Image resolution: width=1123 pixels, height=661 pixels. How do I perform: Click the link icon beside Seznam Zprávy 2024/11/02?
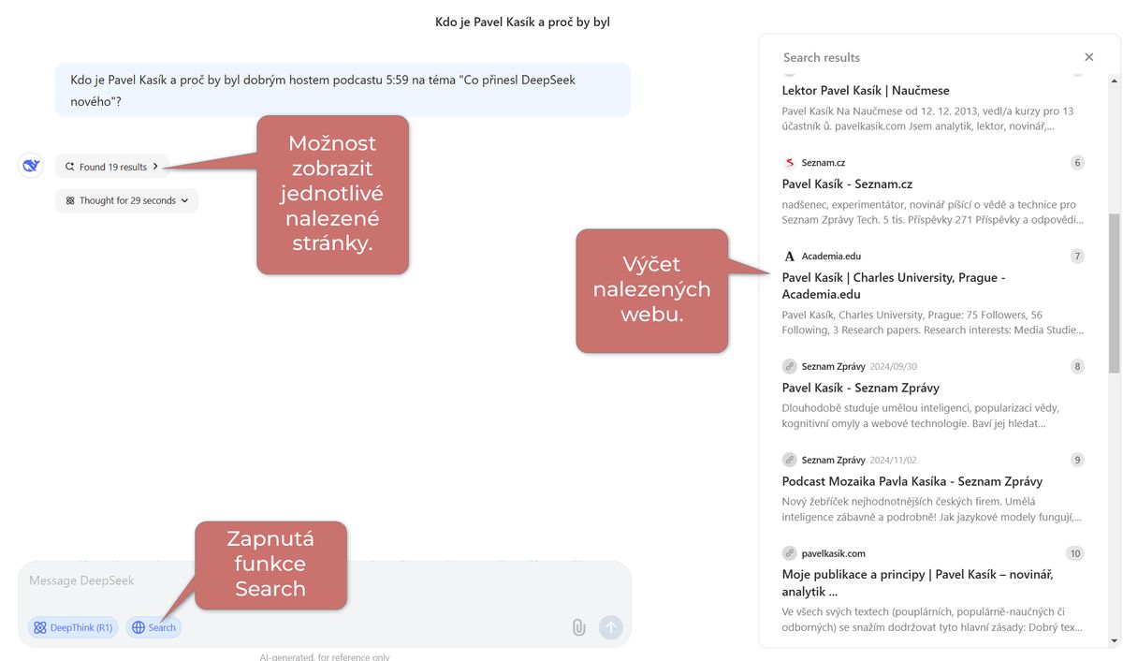click(x=790, y=460)
